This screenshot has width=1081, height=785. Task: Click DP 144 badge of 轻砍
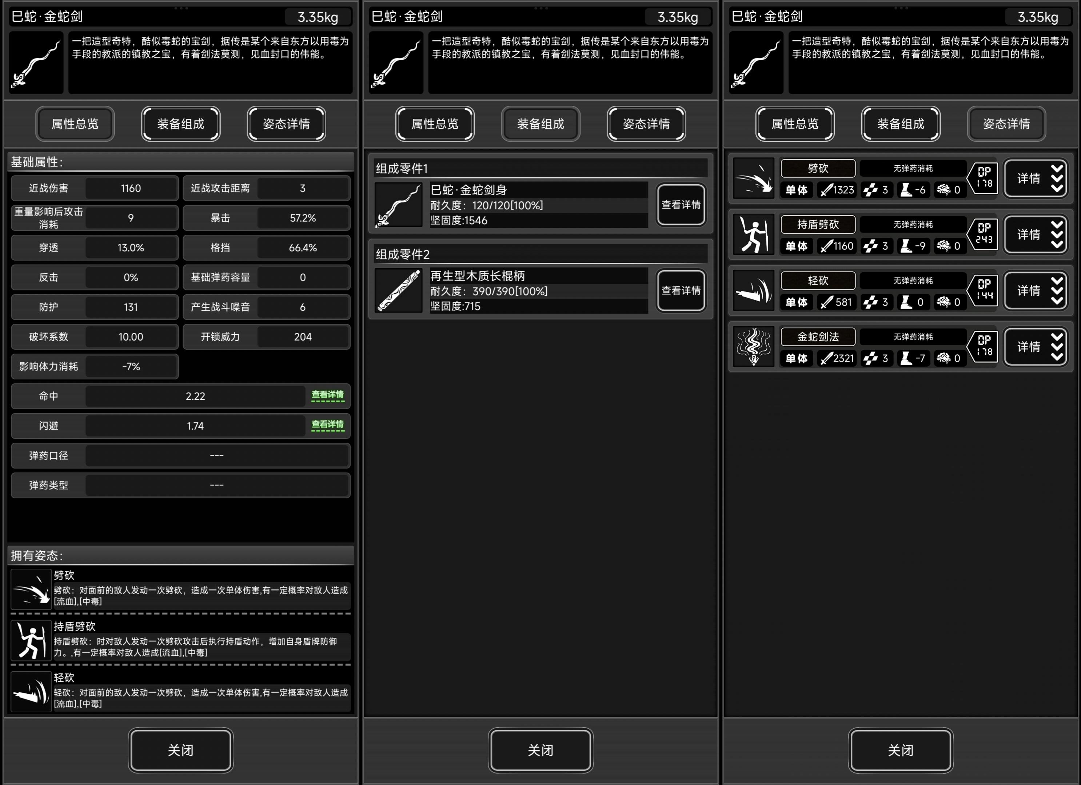click(x=983, y=290)
